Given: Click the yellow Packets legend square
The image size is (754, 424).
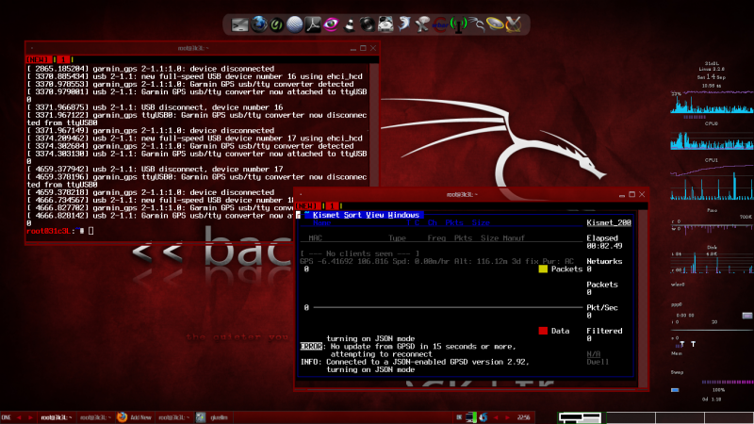Looking at the screenshot, I should 543,269.
